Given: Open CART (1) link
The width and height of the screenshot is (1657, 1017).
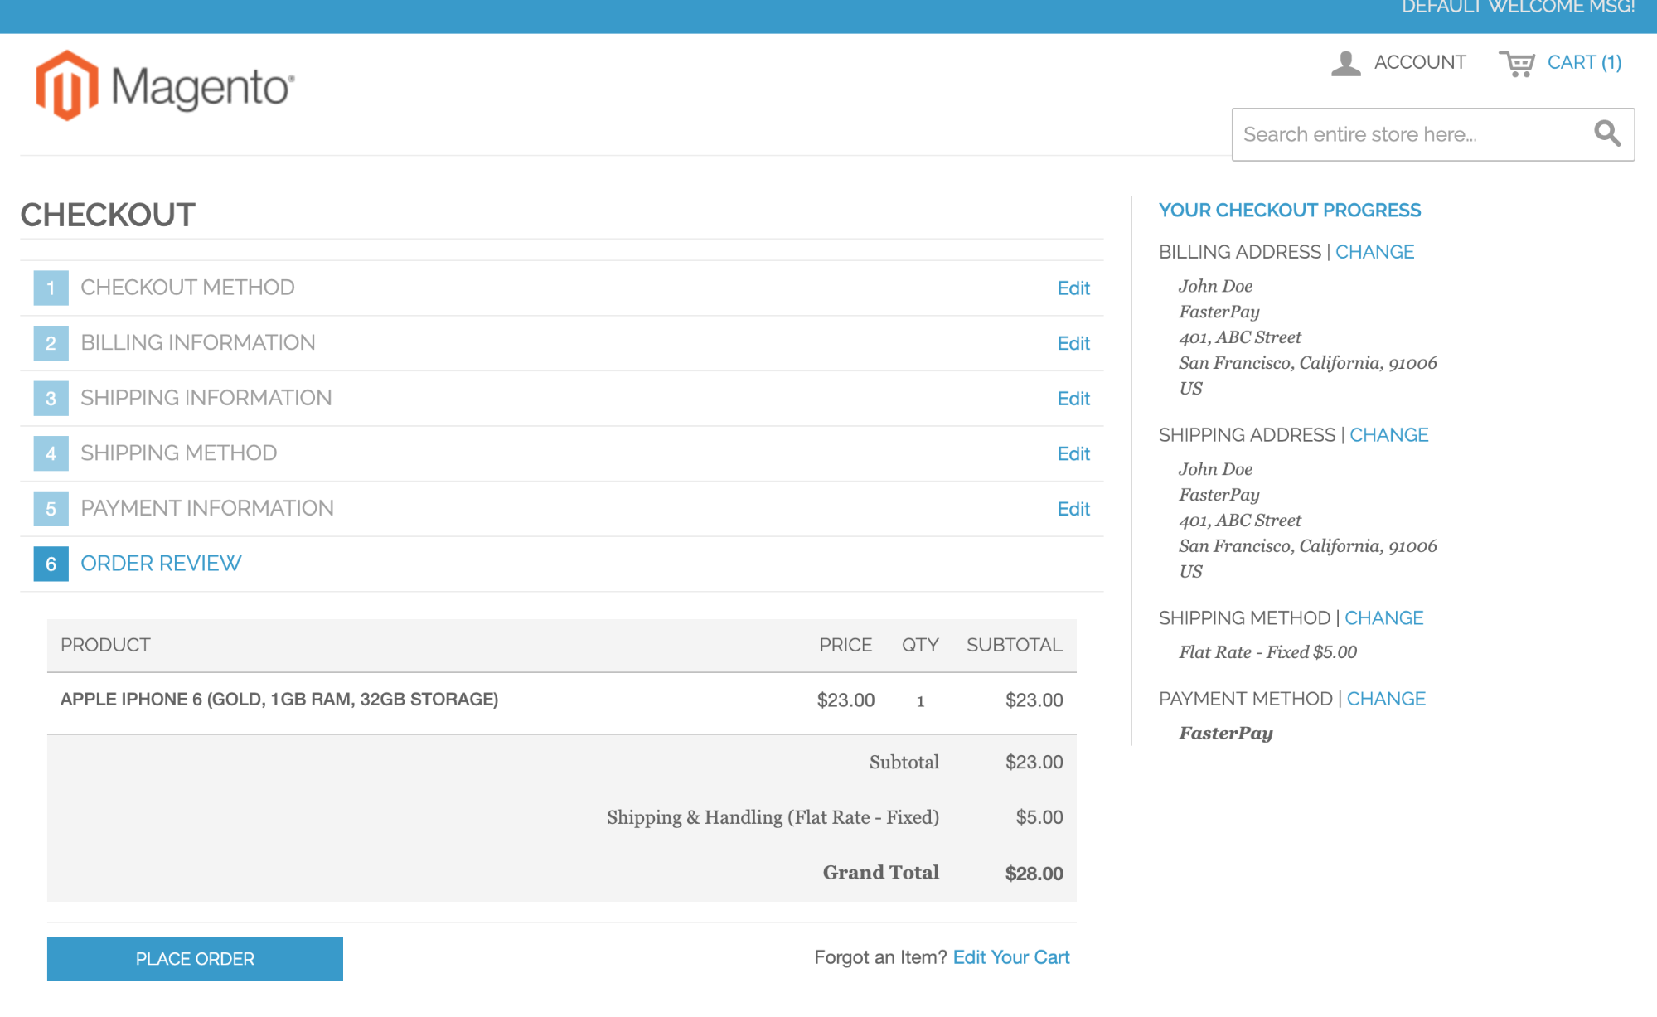Looking at the screenshot, I should (x=1584, y=62).
